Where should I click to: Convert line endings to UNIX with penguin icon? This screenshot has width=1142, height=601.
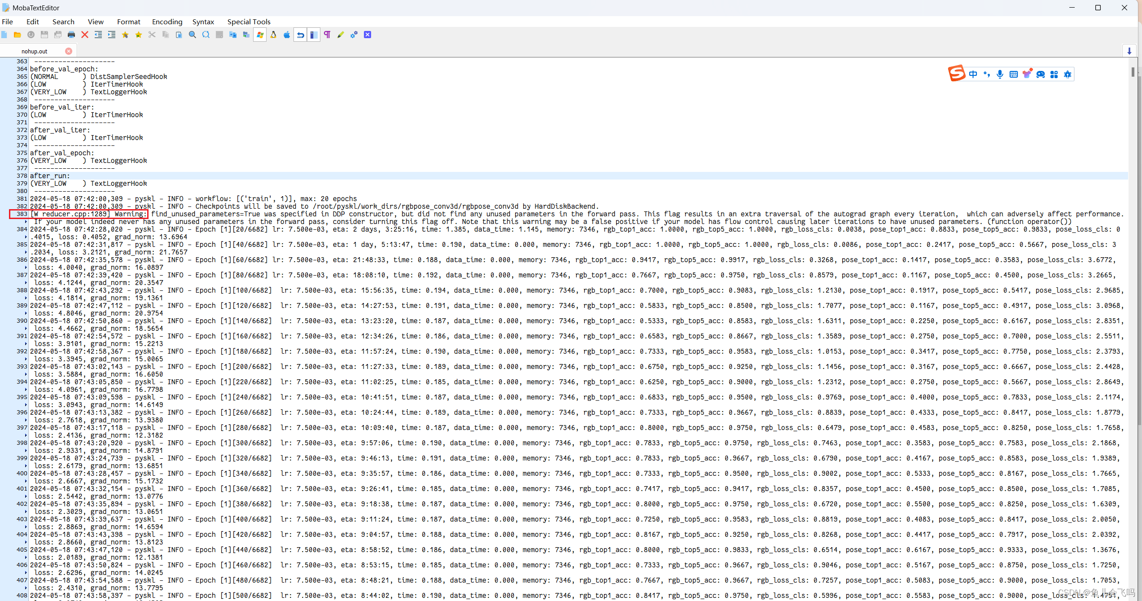coord(273,35)
